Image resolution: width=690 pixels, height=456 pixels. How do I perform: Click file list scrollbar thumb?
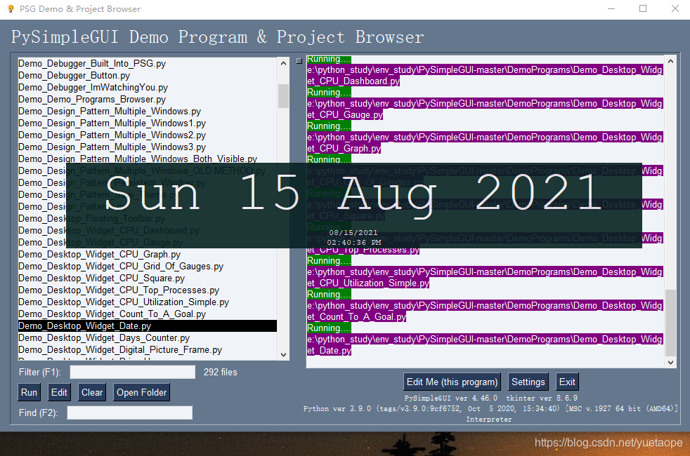[283, 96]
